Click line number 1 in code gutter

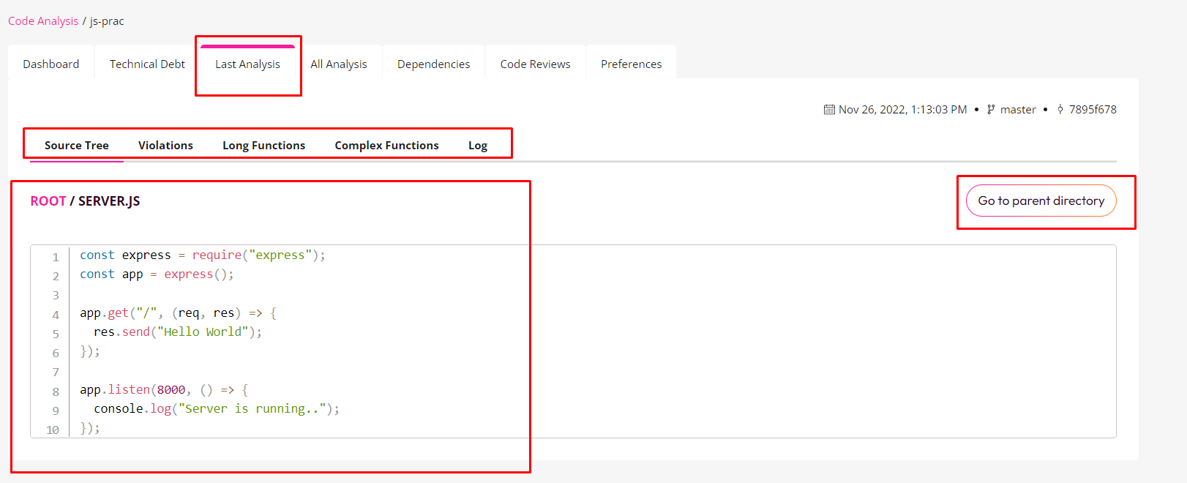pos(56,257)
